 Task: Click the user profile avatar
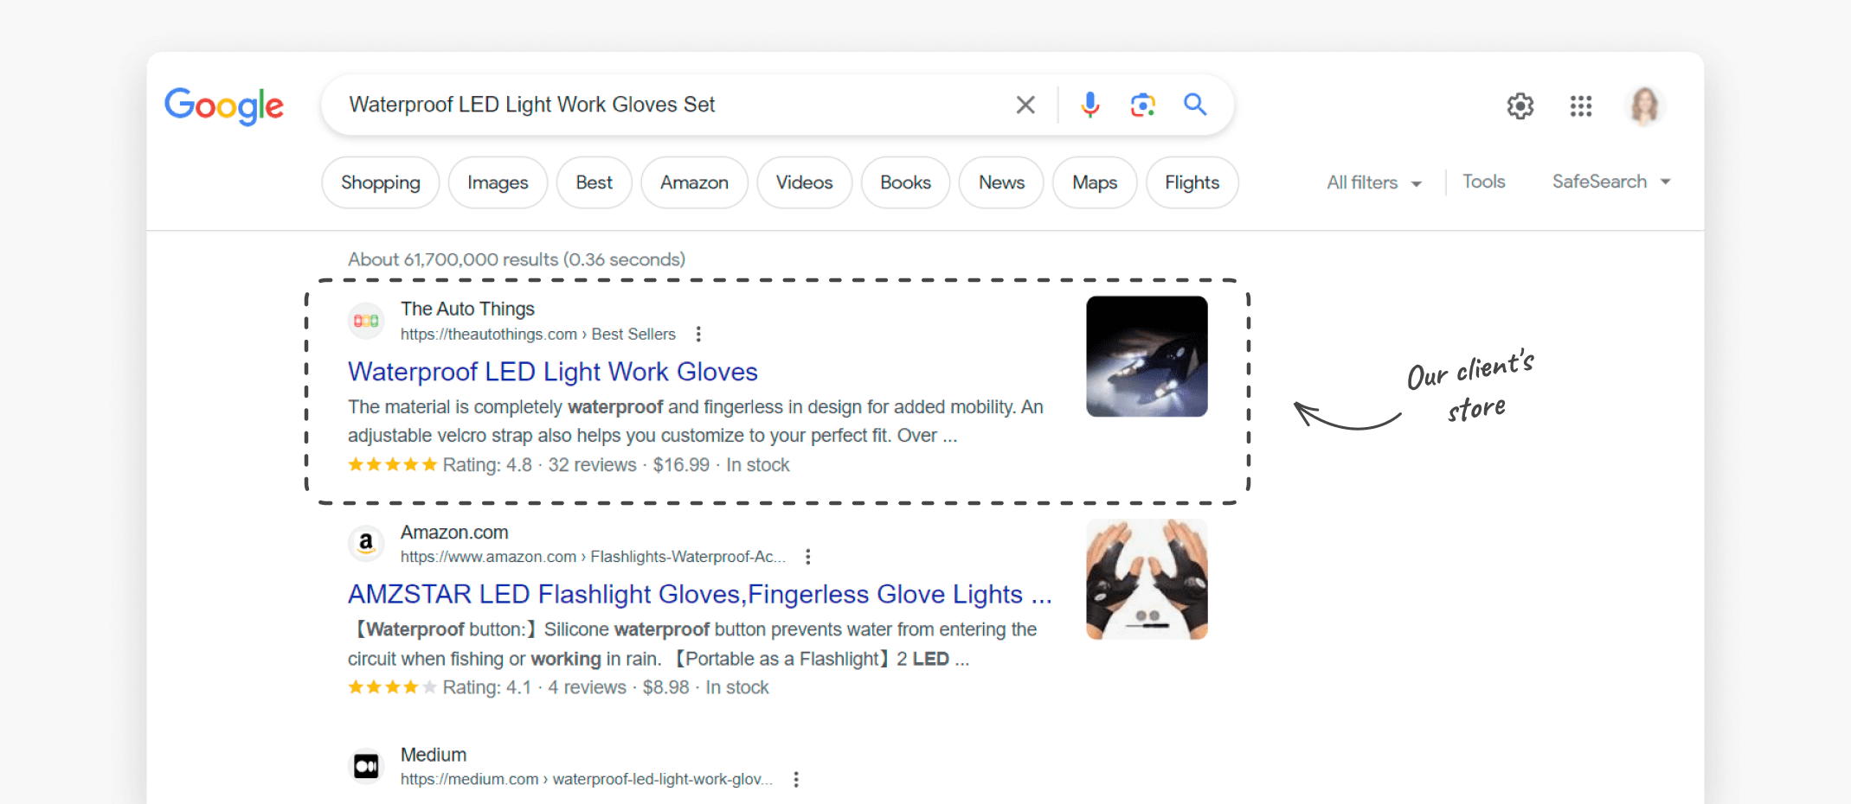[x=1643, y=106]
